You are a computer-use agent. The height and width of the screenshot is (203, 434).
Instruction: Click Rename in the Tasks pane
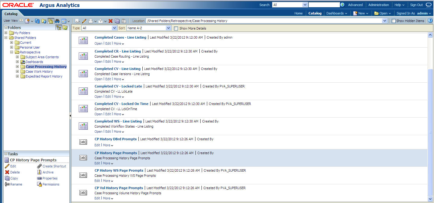tap(14, 184)
